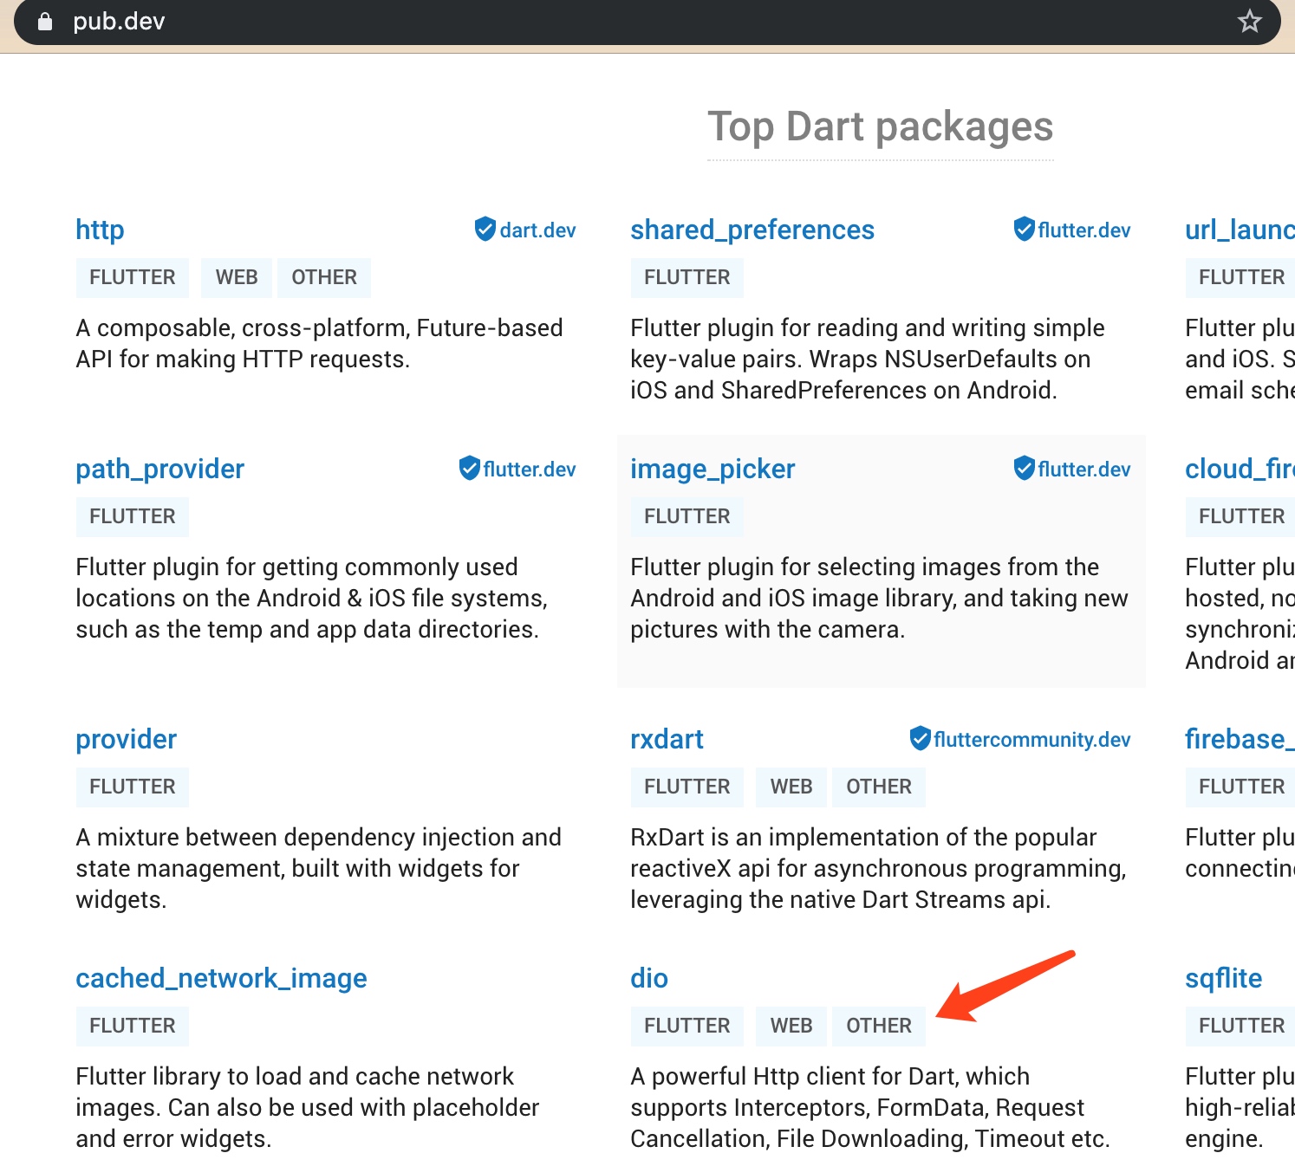Select the WEB tag under http

click(x=237, y=277)
